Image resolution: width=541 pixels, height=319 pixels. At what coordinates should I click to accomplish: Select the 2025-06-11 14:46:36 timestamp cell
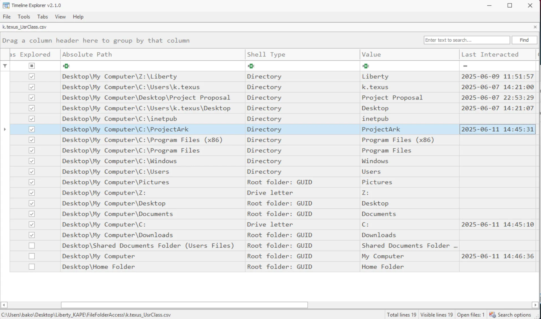point(498,256)
